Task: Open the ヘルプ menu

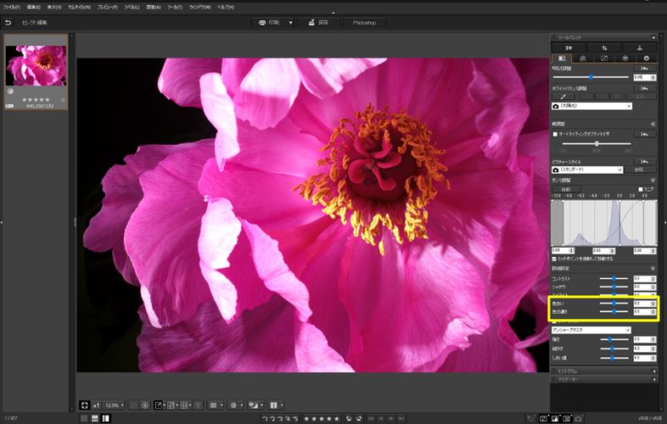Action: (x=226, y=8)
